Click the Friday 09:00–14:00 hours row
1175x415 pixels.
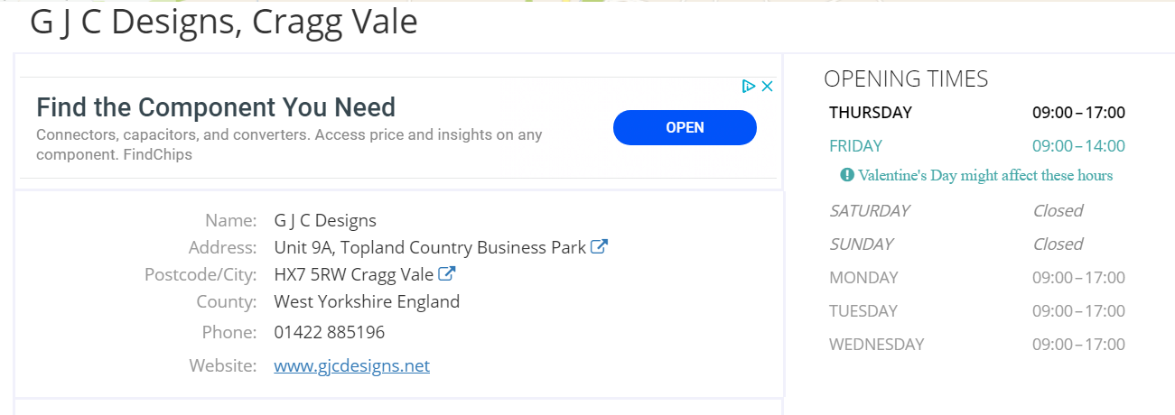point(977,146)
